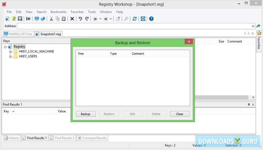
Task: Switch to the History bottom tab
Action: 12,138
